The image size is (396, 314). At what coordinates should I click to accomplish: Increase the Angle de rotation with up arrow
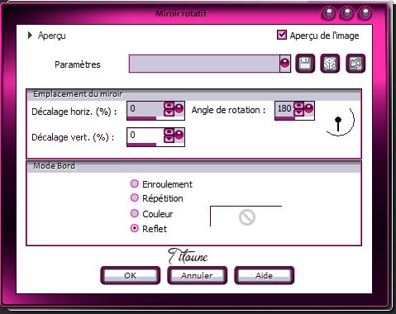coord(298,106)
